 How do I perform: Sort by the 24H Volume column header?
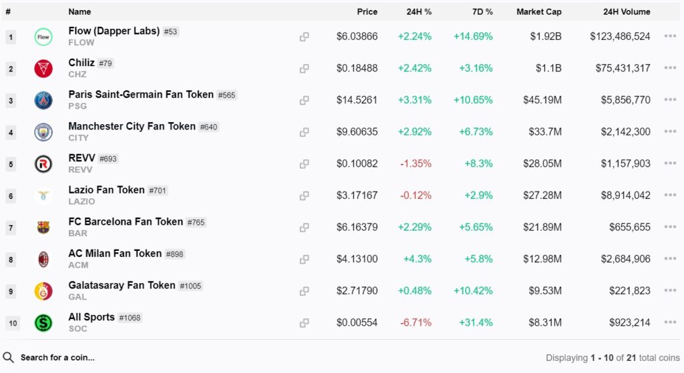(627, 12)
